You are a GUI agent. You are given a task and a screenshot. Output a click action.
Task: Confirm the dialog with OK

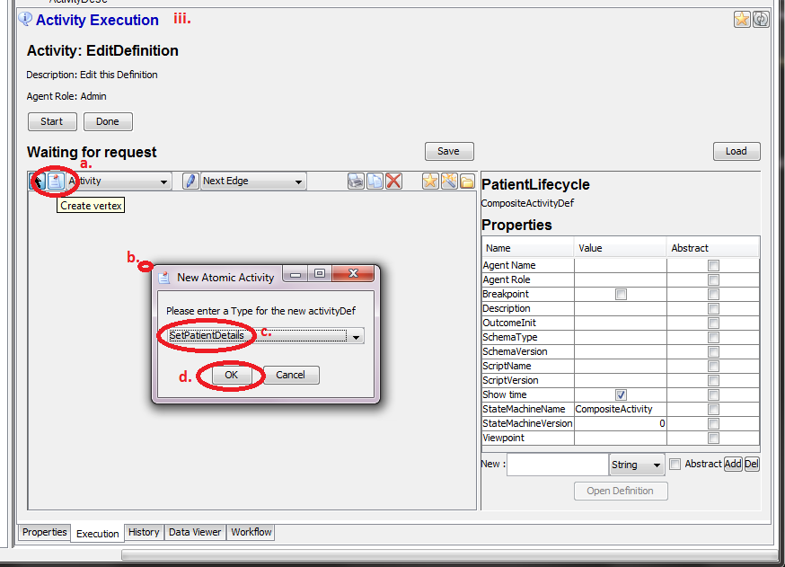232,375
